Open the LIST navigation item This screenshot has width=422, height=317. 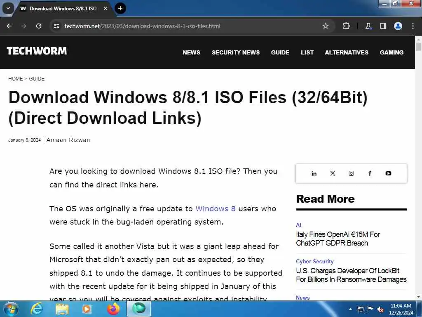click(x=307, y=52)
